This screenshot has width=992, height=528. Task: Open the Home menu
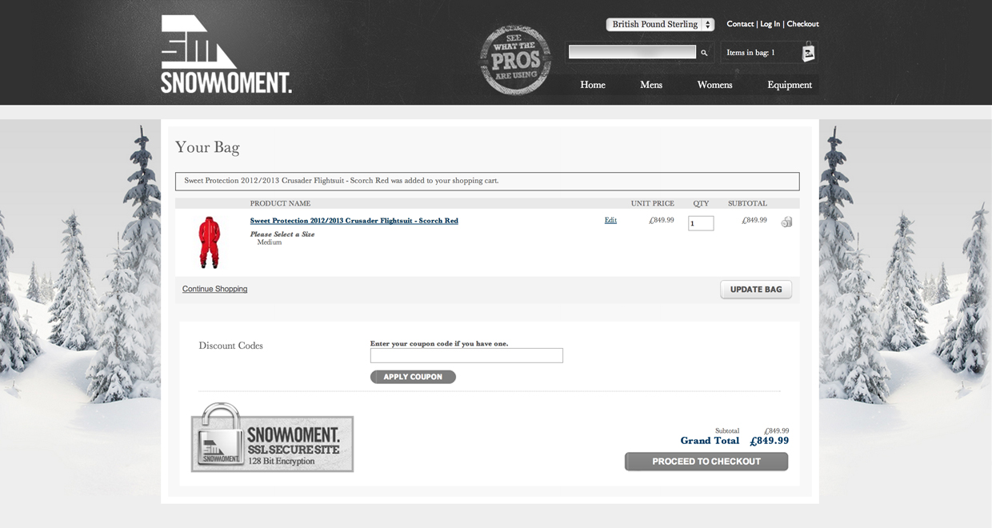593,85
